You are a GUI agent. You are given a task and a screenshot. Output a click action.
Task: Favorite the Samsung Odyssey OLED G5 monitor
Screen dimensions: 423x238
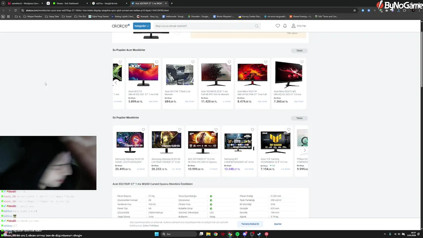coord(143,130)
